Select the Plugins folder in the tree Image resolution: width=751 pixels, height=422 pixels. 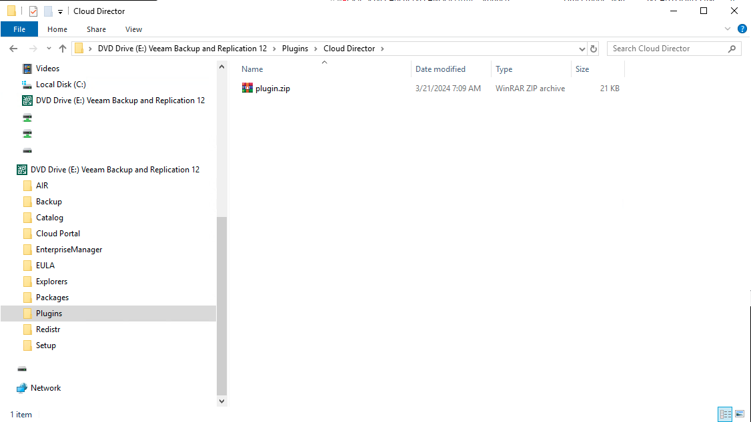tap(49, 314)
